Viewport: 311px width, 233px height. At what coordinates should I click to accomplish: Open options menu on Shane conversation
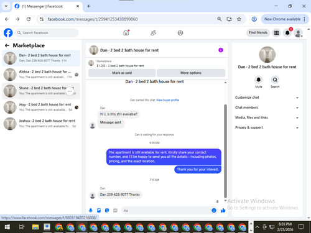(70, 91)
